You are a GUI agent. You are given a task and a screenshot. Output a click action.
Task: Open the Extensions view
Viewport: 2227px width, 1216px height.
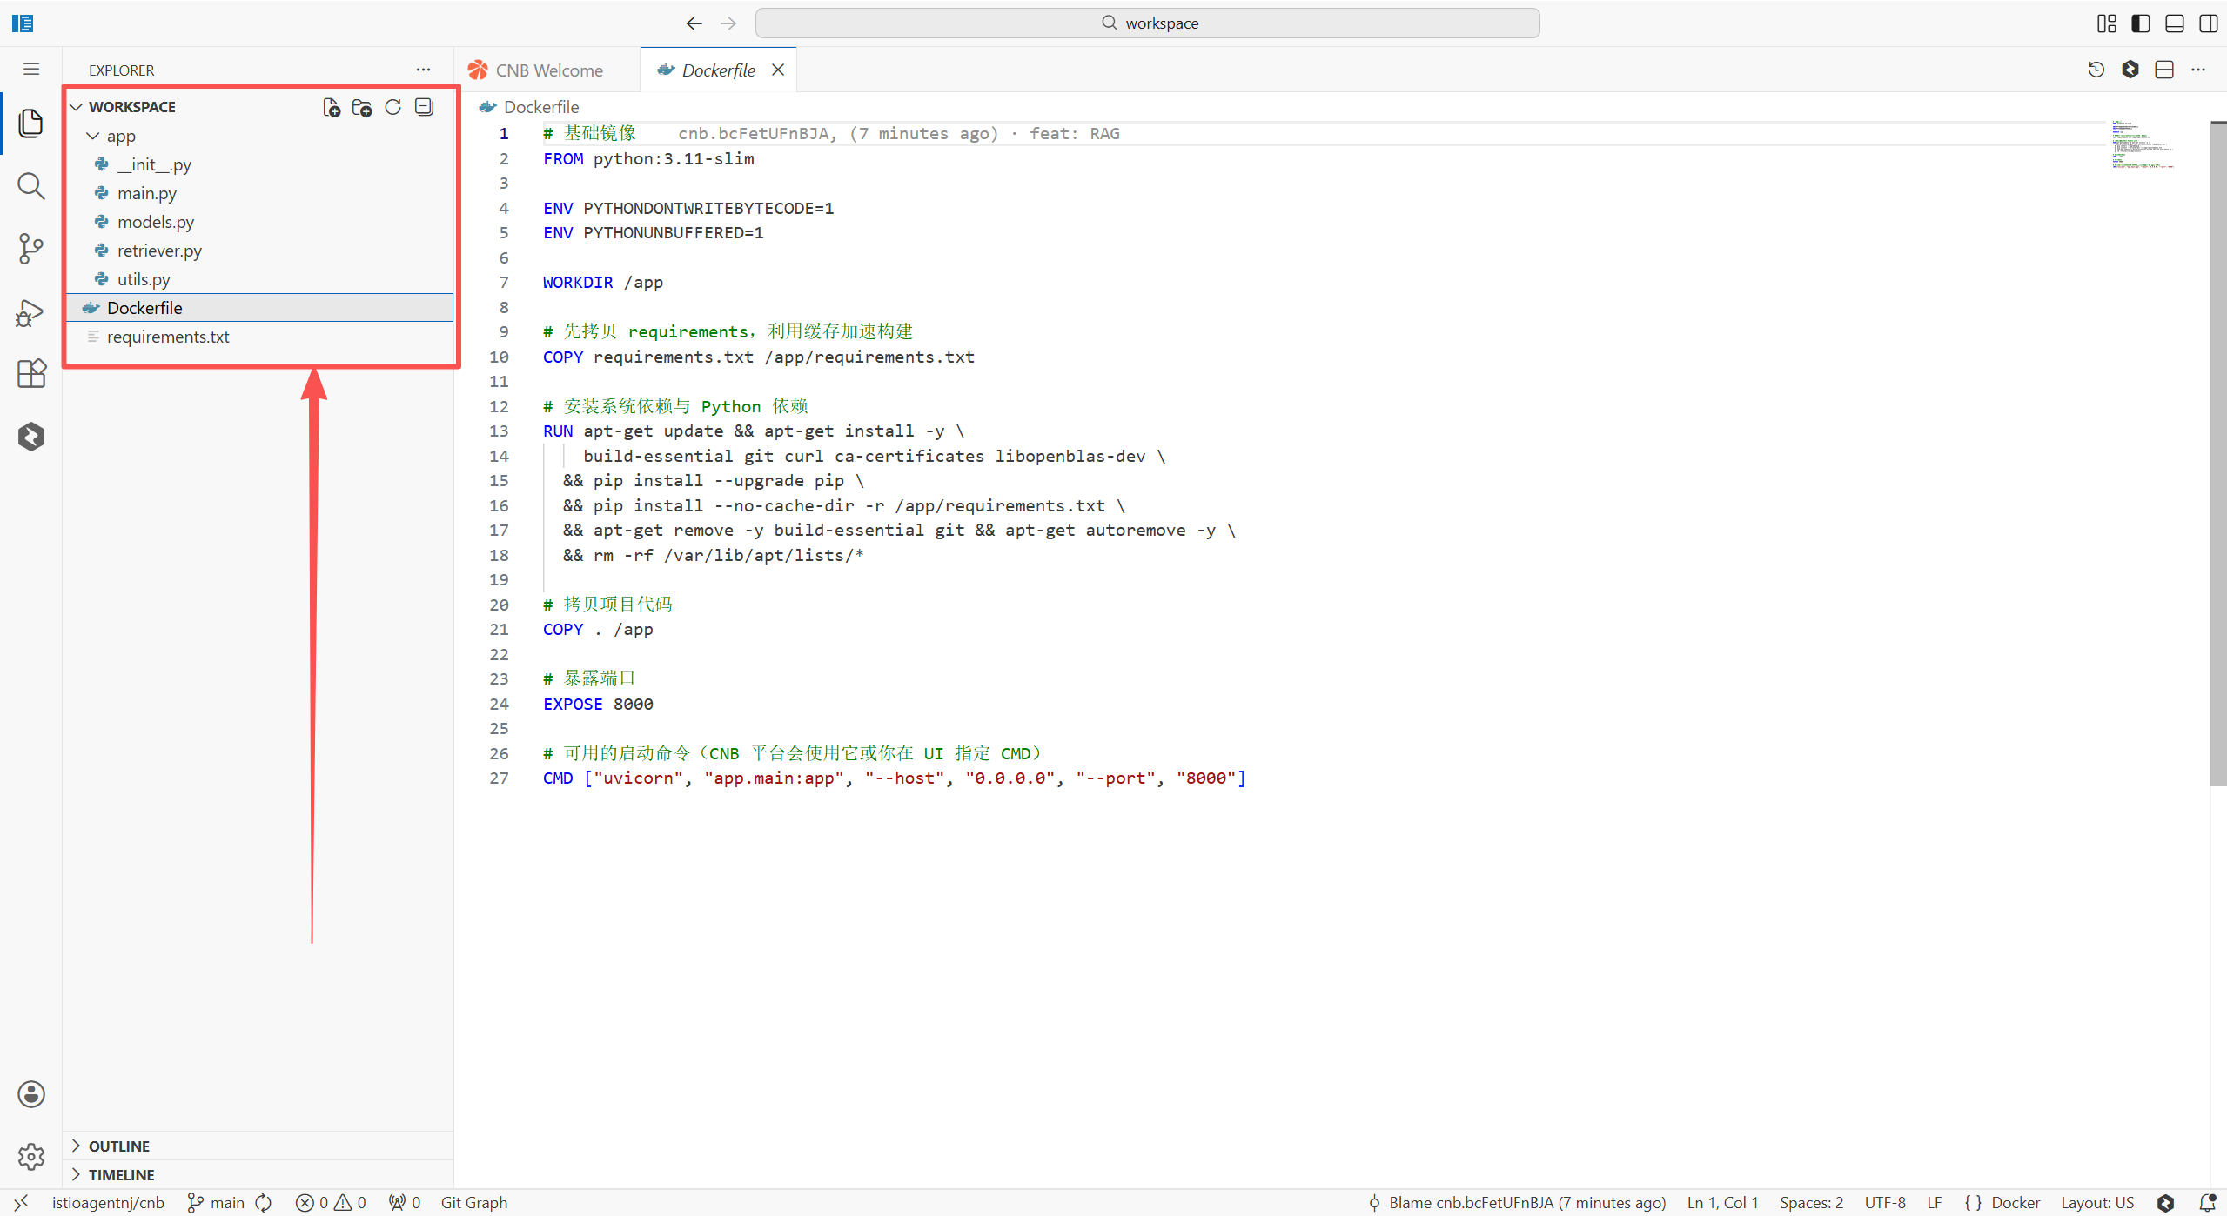31,374
